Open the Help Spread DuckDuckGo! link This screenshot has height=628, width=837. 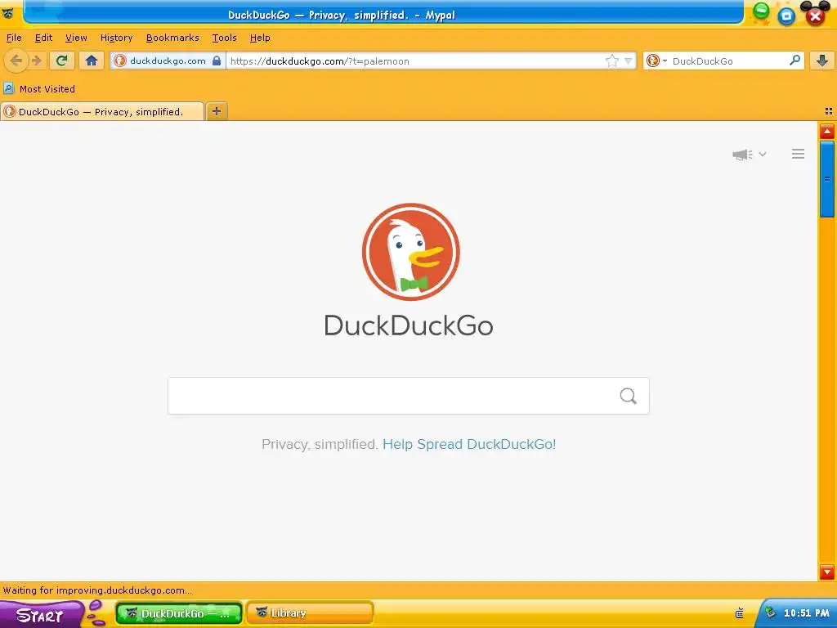click(469, 444)
